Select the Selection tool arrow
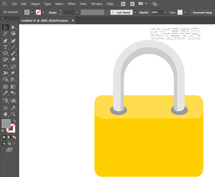Viewport: 215px width, 177px height. coord(5,27)
